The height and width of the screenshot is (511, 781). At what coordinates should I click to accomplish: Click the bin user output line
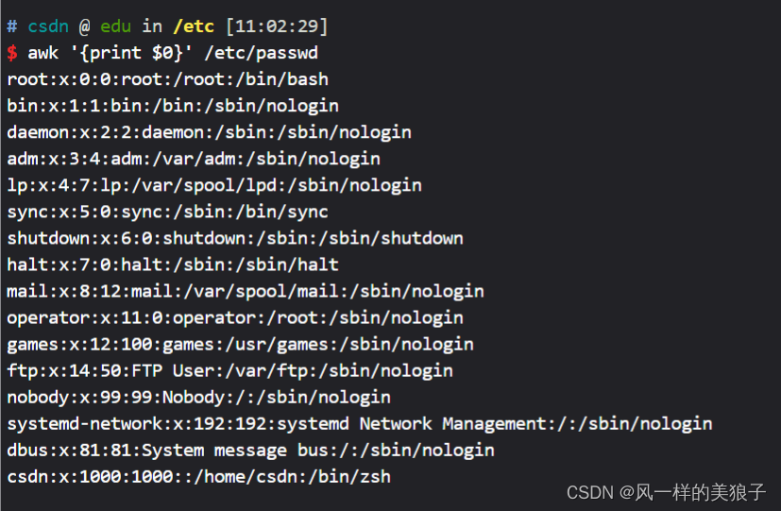173,106
